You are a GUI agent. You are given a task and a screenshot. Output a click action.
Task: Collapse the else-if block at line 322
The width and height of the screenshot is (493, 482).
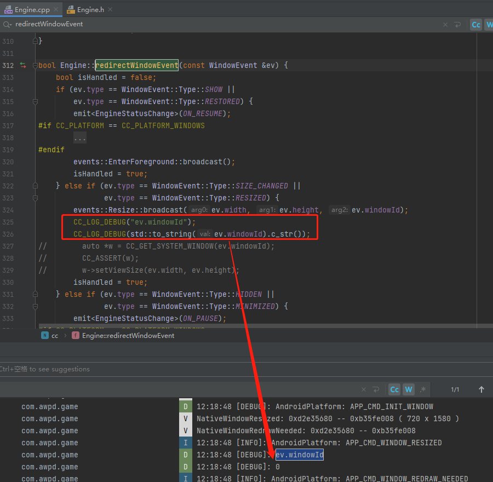pos(35,186)
